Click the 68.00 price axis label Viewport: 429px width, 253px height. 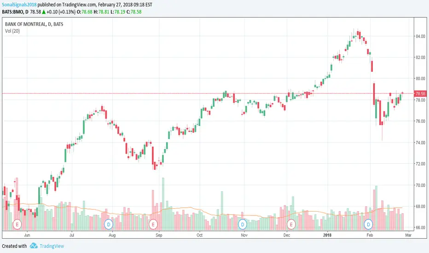click(x=420, y=206)
